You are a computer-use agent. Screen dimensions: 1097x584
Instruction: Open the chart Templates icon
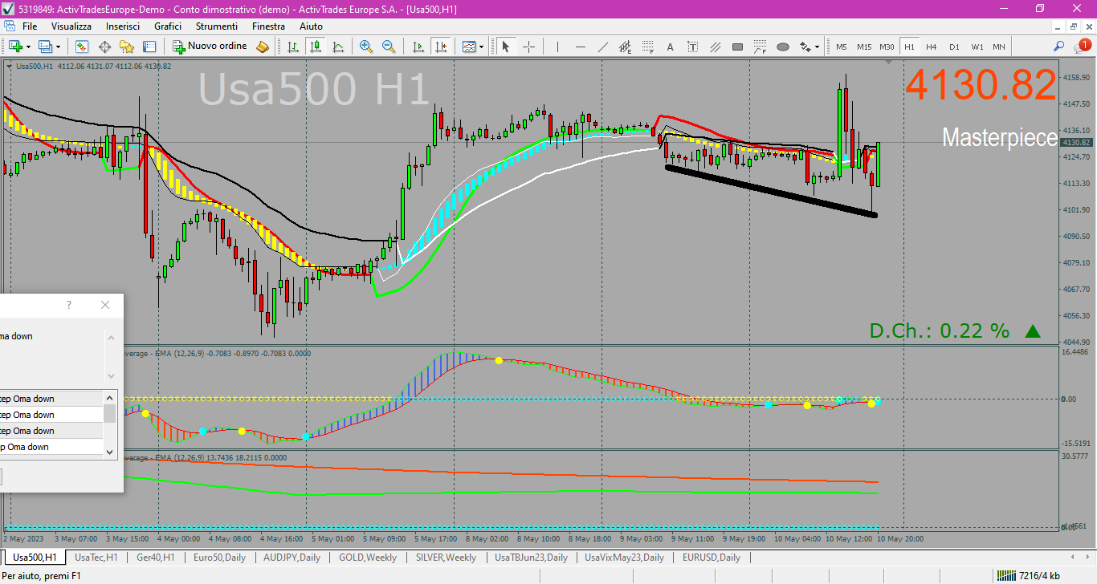pos(469,47)
